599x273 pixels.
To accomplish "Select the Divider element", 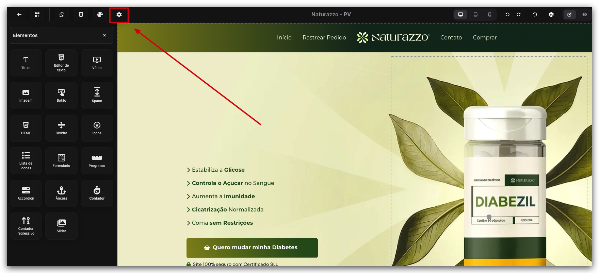I will 61,128.
